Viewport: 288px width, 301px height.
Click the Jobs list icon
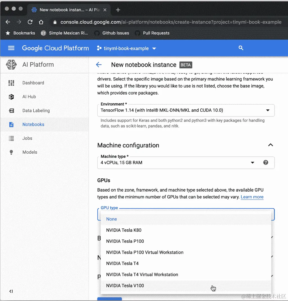(11, 138)
